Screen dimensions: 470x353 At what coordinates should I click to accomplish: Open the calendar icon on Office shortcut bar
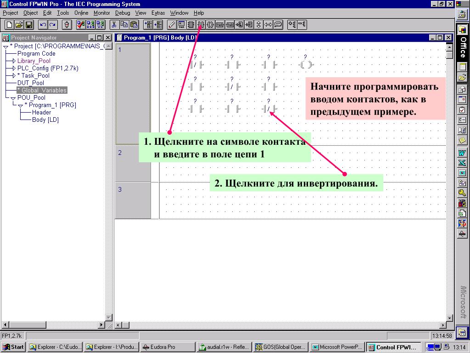462,99
